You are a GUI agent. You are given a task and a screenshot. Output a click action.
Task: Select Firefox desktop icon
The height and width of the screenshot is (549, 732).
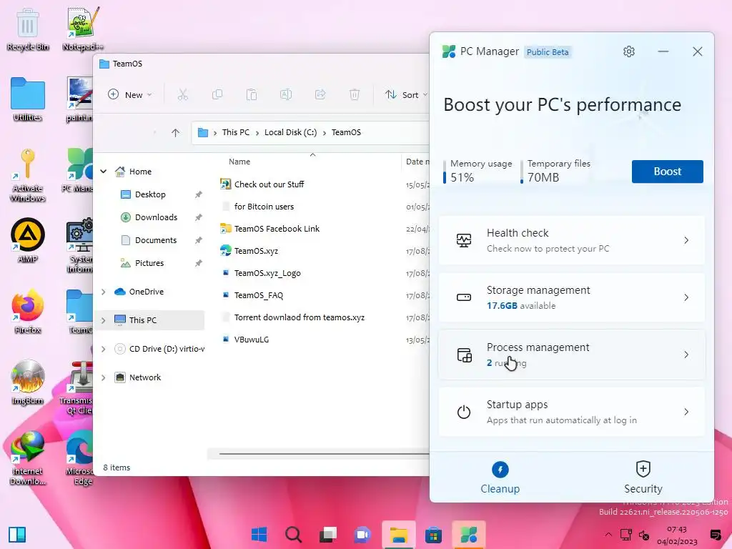[28, 312]
